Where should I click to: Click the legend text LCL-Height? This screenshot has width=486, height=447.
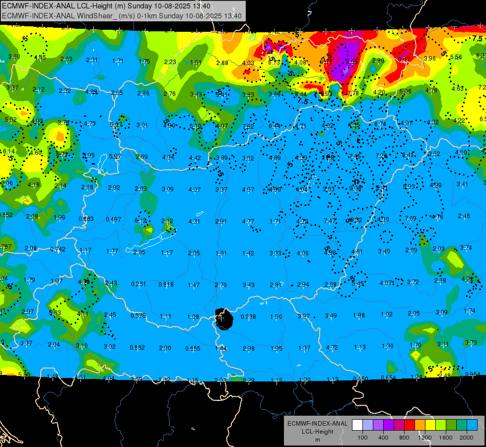pos(317,432)
